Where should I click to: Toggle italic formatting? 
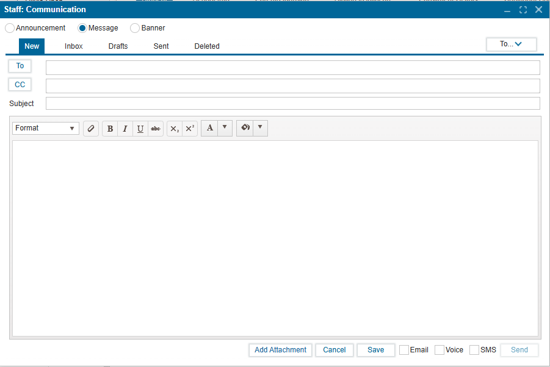coord(125,129)
